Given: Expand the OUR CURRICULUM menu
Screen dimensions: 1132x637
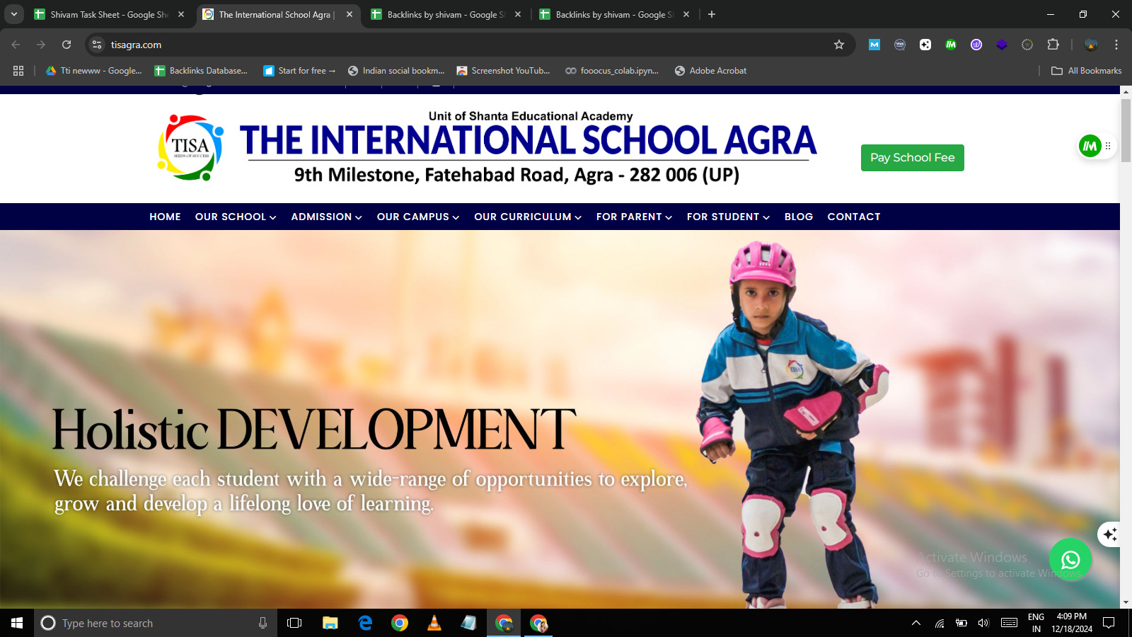Looking at the screenshot, I should point(528,217).
